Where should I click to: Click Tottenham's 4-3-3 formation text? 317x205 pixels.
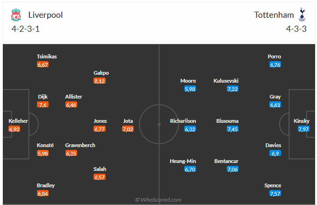(296, 29)
